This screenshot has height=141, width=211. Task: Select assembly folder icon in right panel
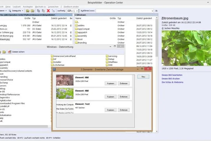[x=77, y=36]
